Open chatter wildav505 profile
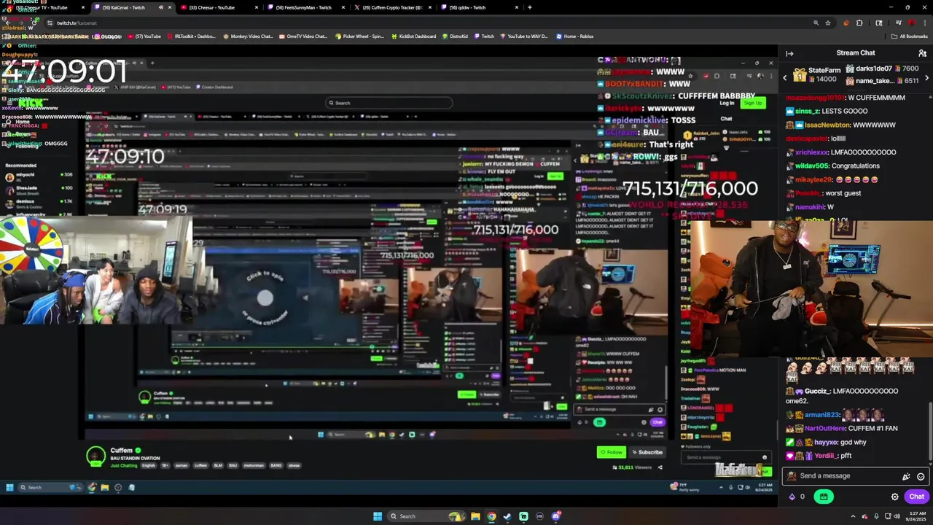 pyautogui.click(x=811, y=166)
